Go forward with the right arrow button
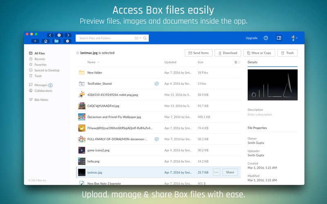 coord(68,35)
